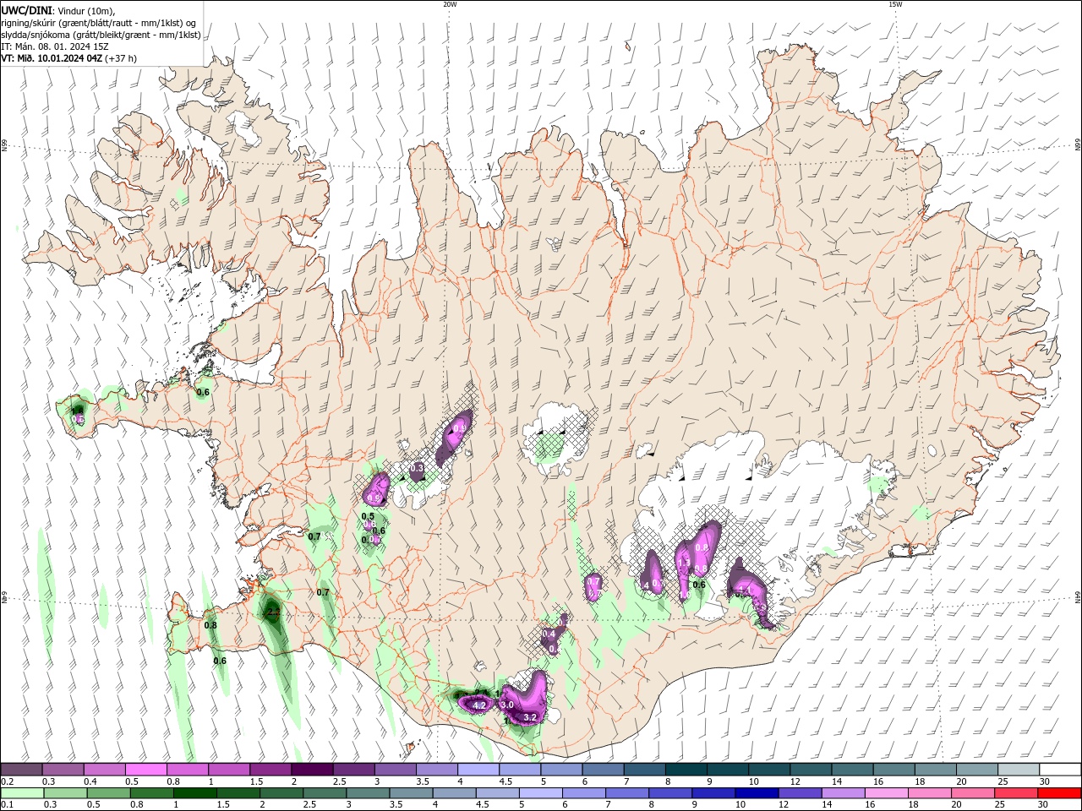Image resolution: width=1082 pixels, height=811 pixels.
Task: Click the 0.2 label in the upper legend
Action: [6, 781]
